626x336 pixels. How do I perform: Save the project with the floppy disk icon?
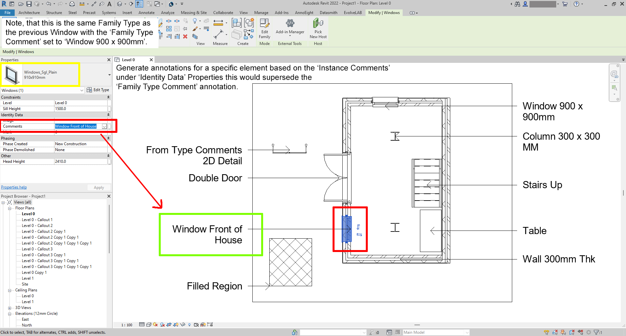click(29, 4)
